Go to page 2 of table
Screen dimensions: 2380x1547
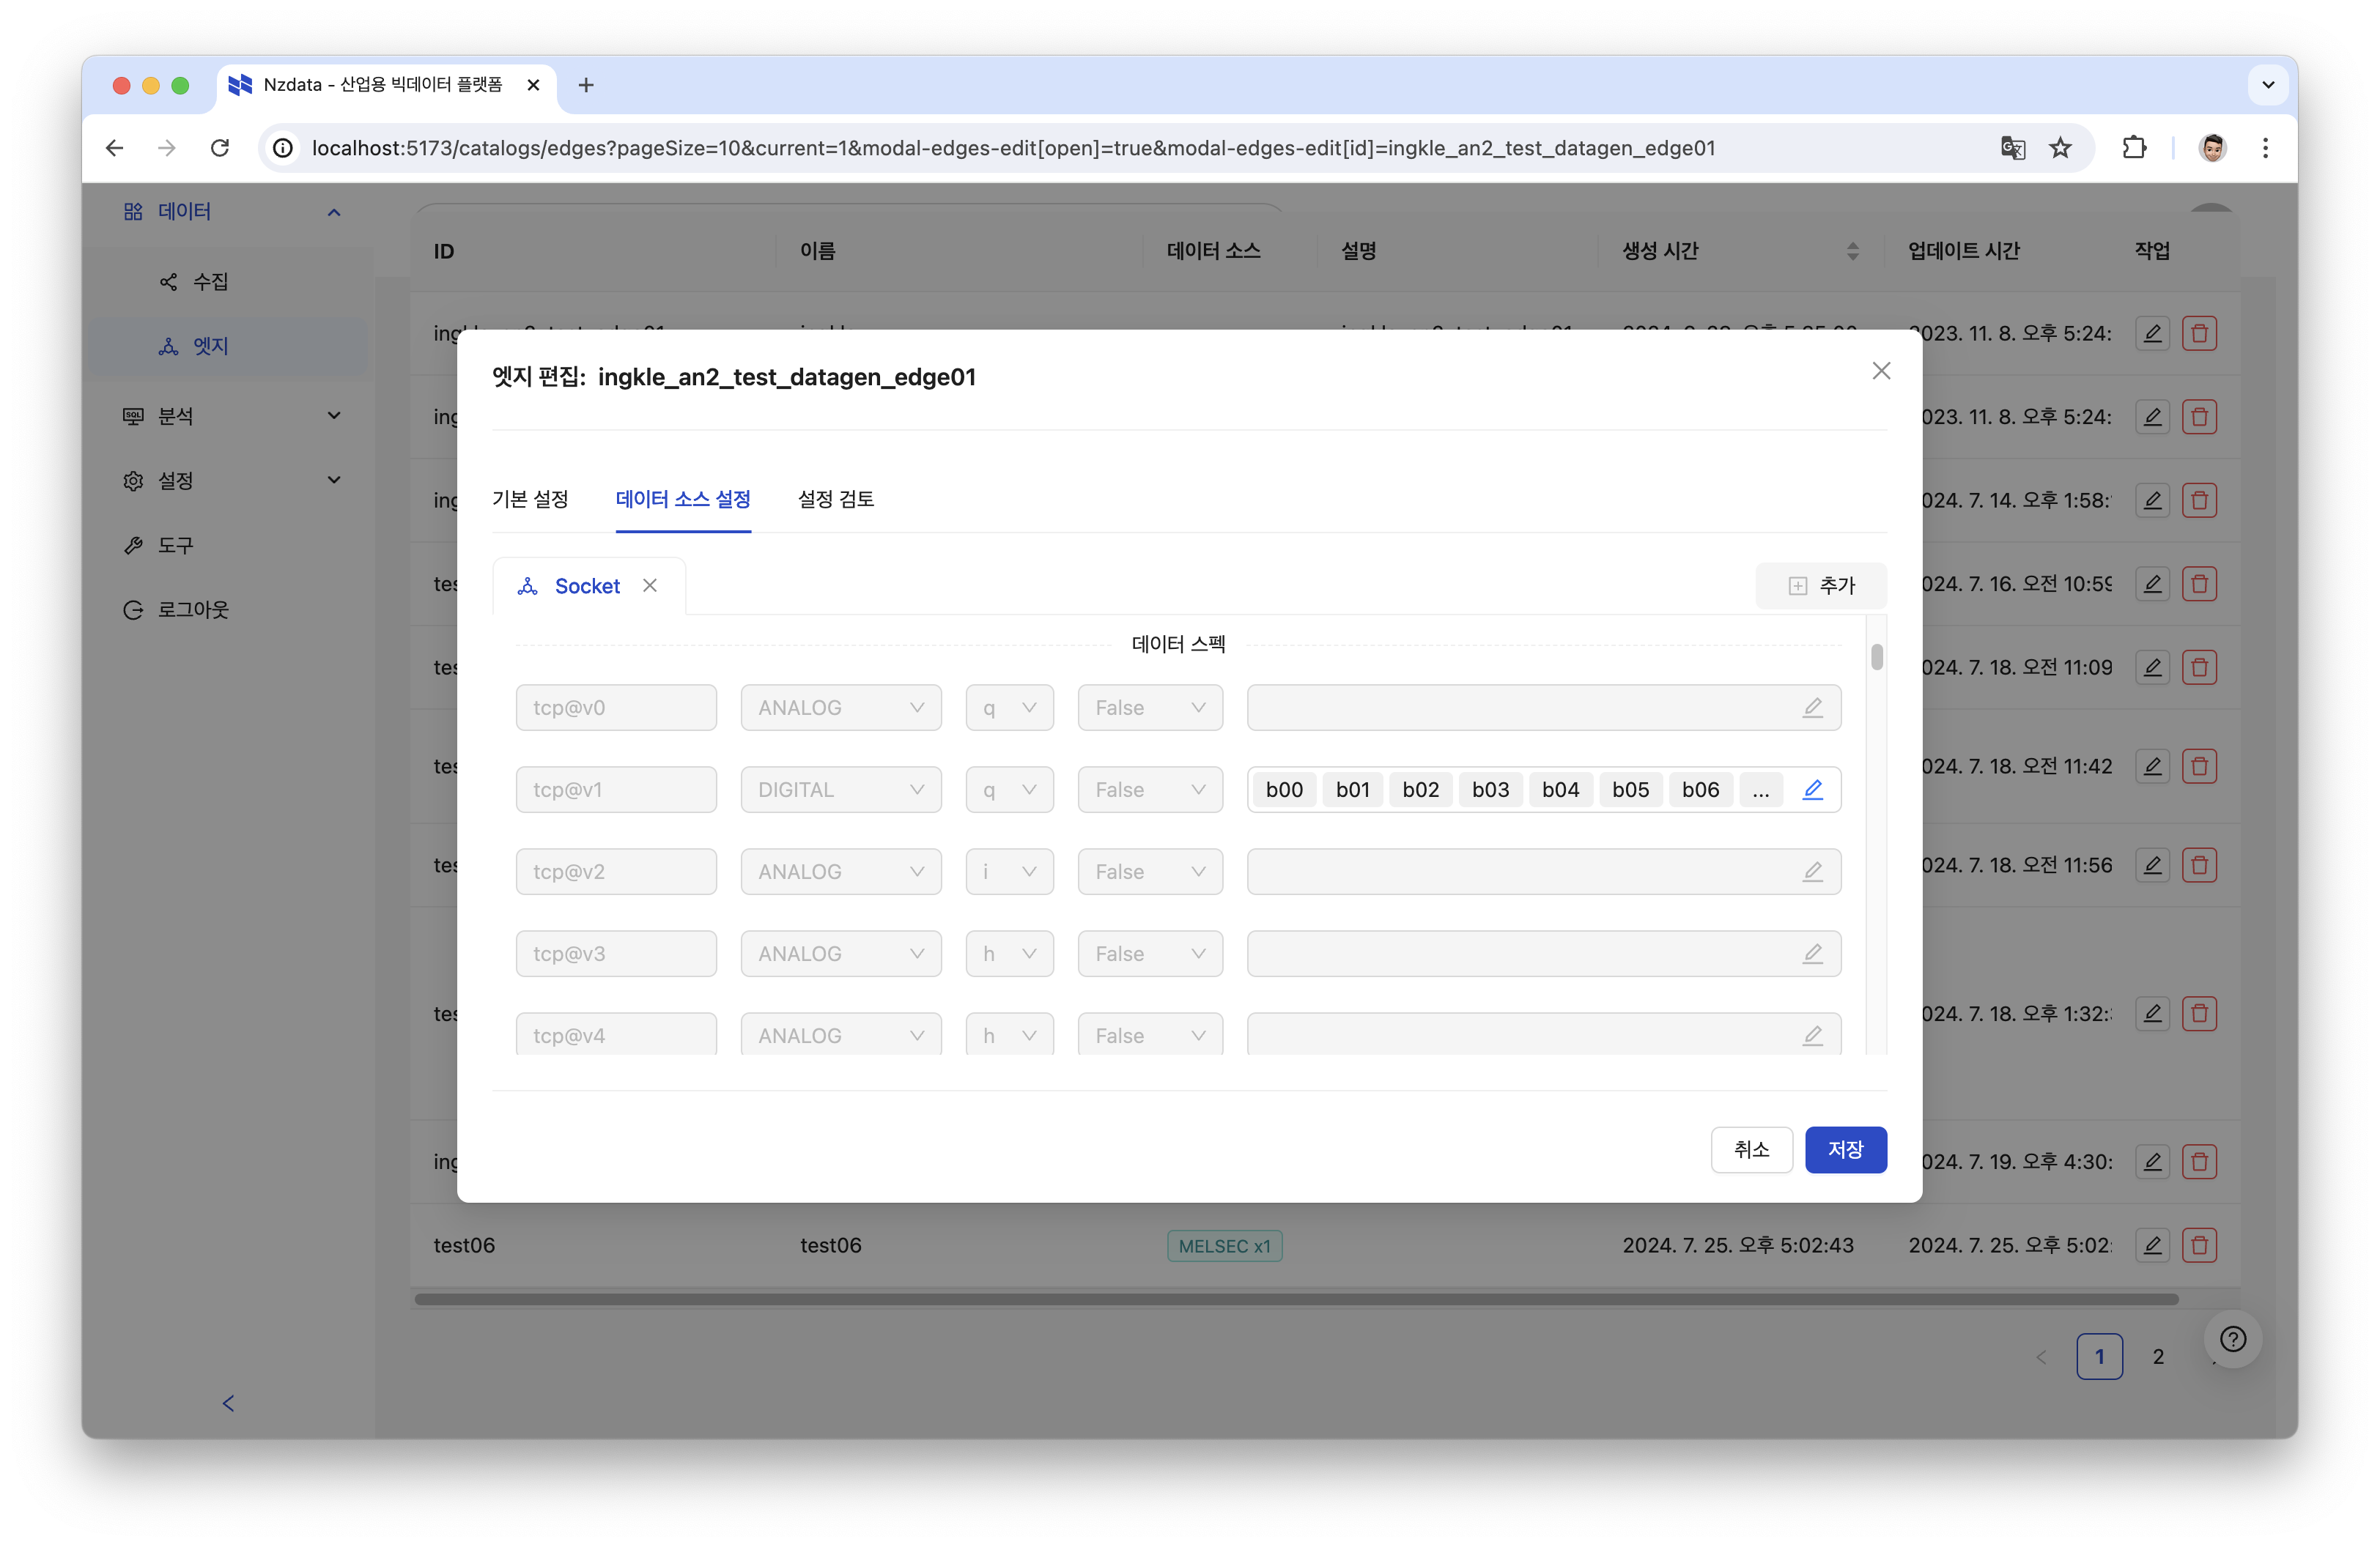click(x=2158, y=1356)
